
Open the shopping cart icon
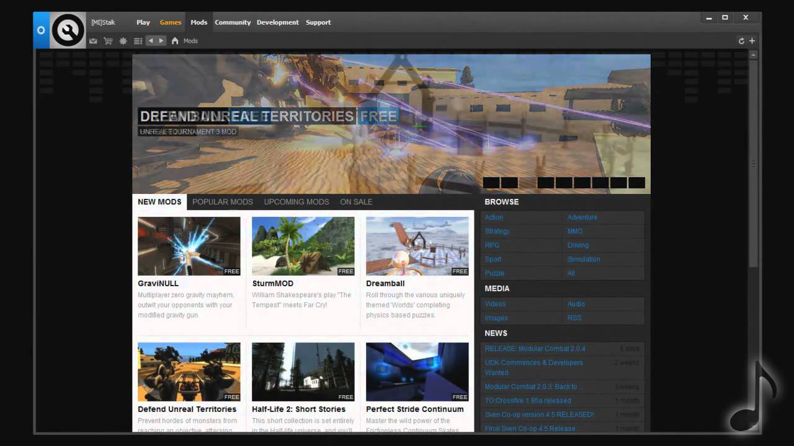[x=108, y=41]
